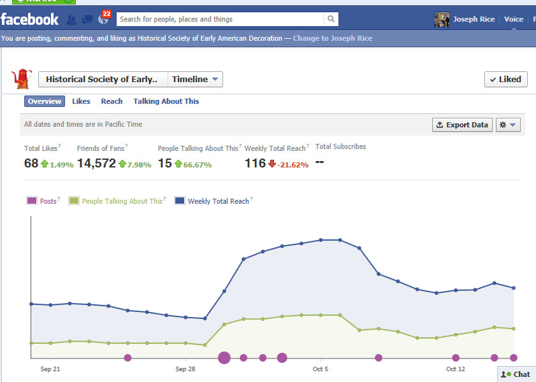Image resolution: width=536 pixels, height=382 pixels.
Task: Click the Export Data button
Action: [462, 125]
